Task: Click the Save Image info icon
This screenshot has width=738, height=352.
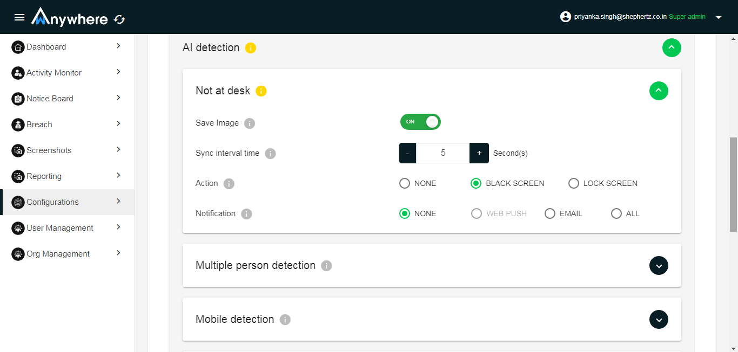Action: pyautogui.click(x=249, y=123)
